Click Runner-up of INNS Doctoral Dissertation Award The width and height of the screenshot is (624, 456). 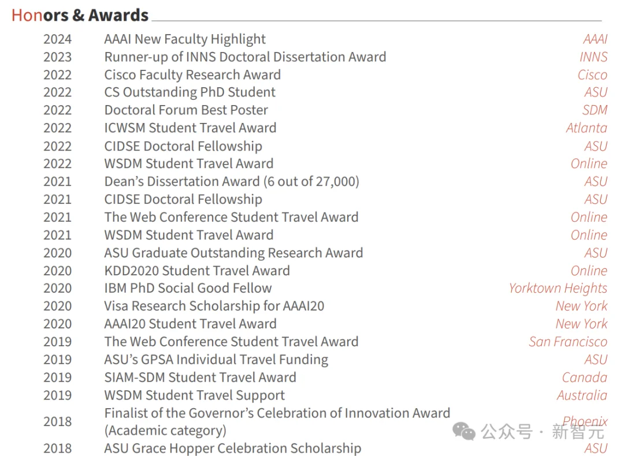[245, 57]
